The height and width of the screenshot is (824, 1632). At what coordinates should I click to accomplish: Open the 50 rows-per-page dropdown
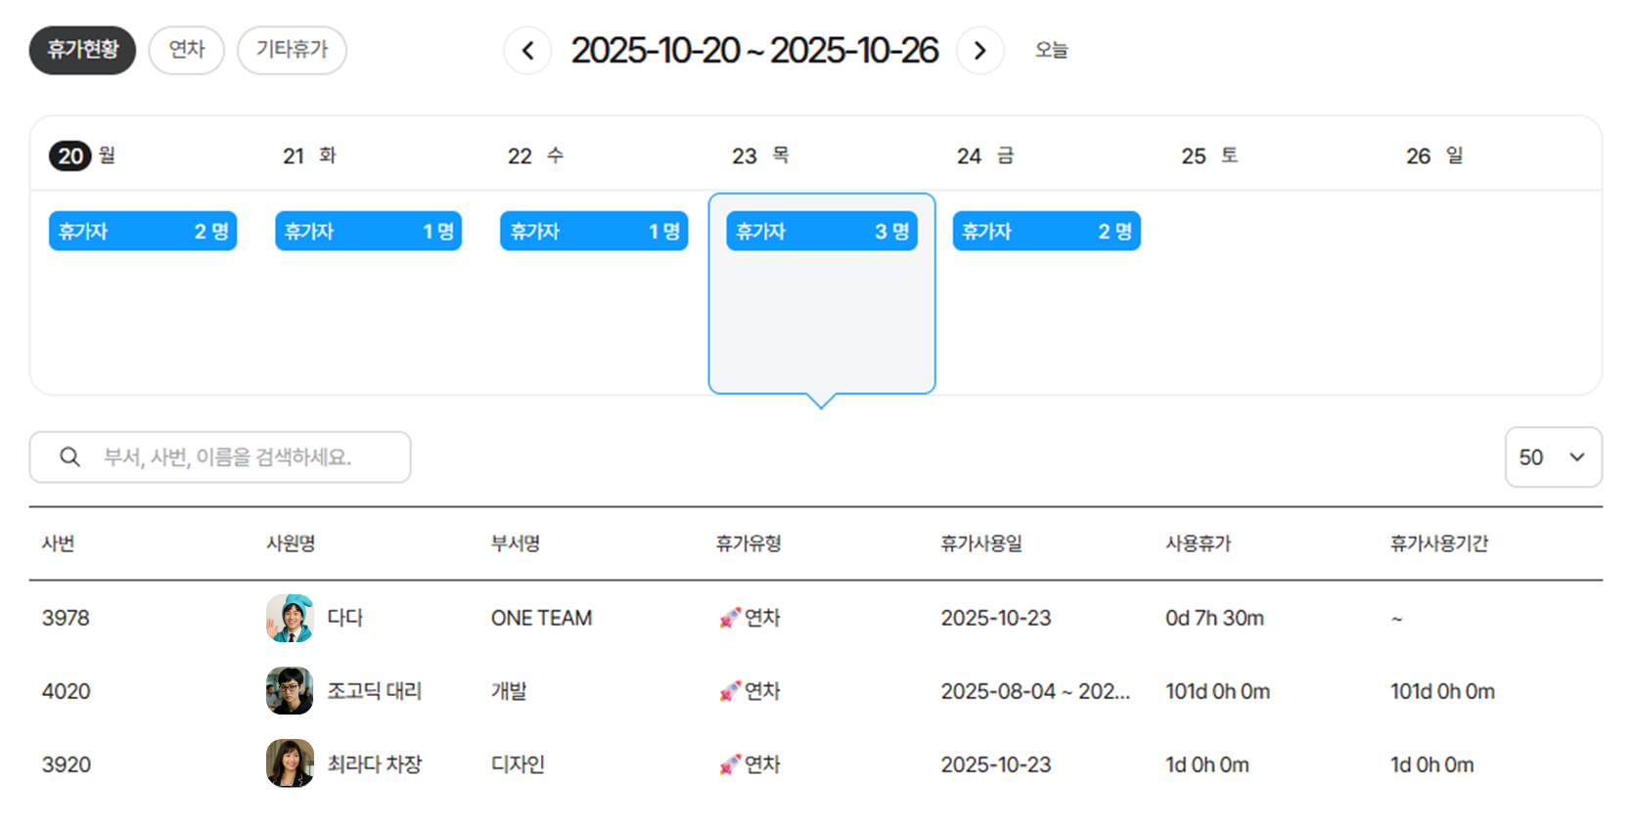click(x=1552, y=456)
